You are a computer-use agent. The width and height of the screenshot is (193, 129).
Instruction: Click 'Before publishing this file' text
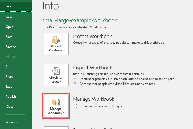[x=108, y=74]
